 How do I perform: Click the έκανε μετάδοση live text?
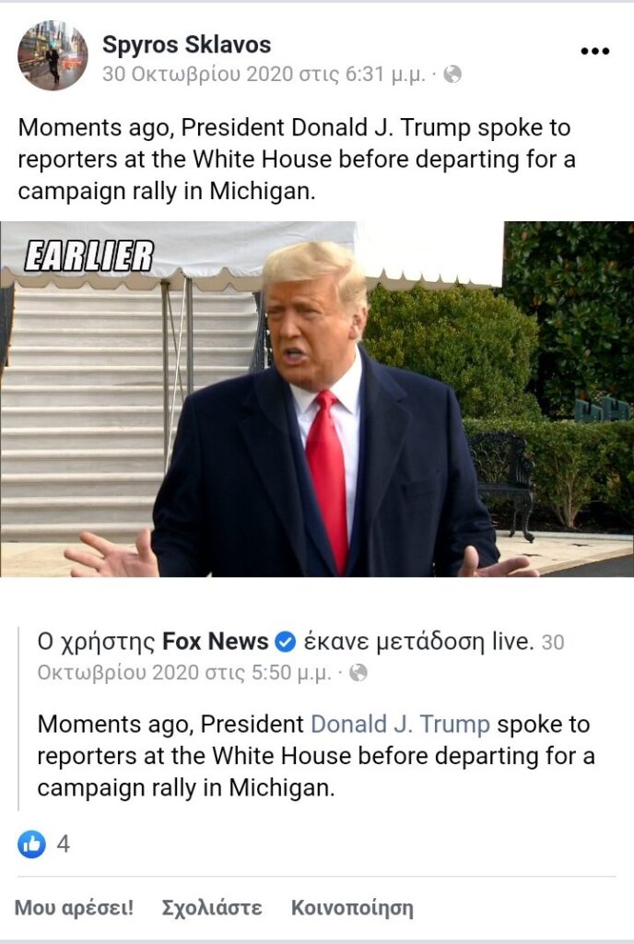(418, 642)
